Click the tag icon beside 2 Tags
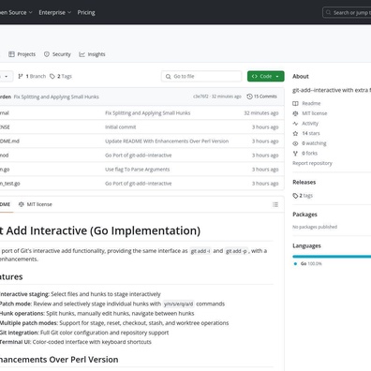Image resolution: width=371 pixels, height=371 pixels. pos(52,76)
